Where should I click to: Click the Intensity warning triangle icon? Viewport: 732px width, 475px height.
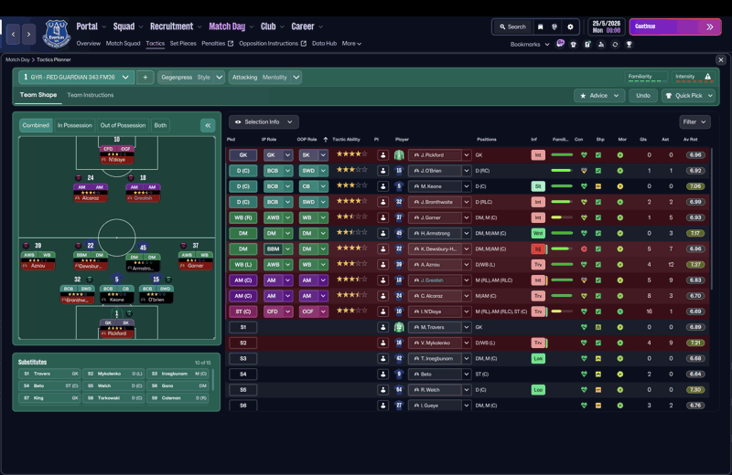[x=707, y=77]
